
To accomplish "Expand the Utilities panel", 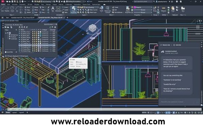I will click(x=165, y=15).
